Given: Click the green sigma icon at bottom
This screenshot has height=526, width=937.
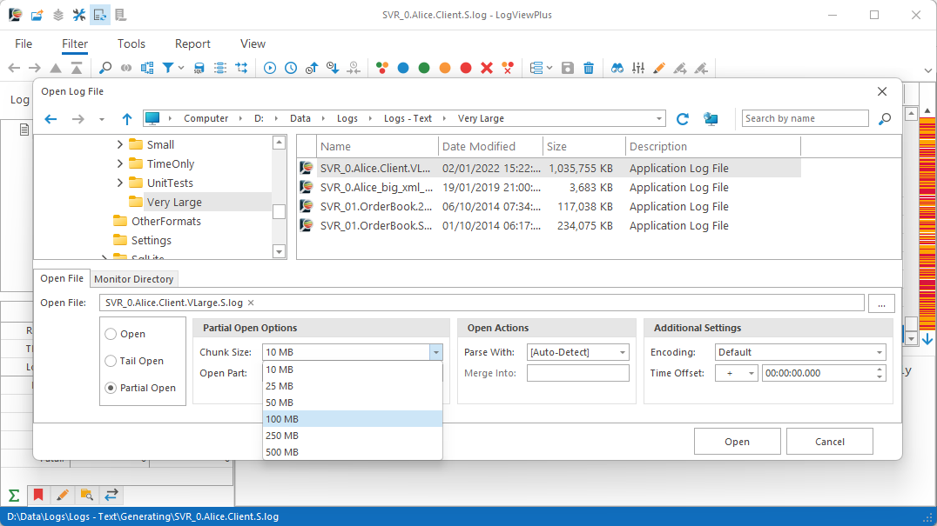Looking at the screenshot, I should pyautogui.click(x=14, y=495).
